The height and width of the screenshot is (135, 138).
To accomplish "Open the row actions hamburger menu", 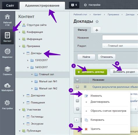I will (85, 87).
